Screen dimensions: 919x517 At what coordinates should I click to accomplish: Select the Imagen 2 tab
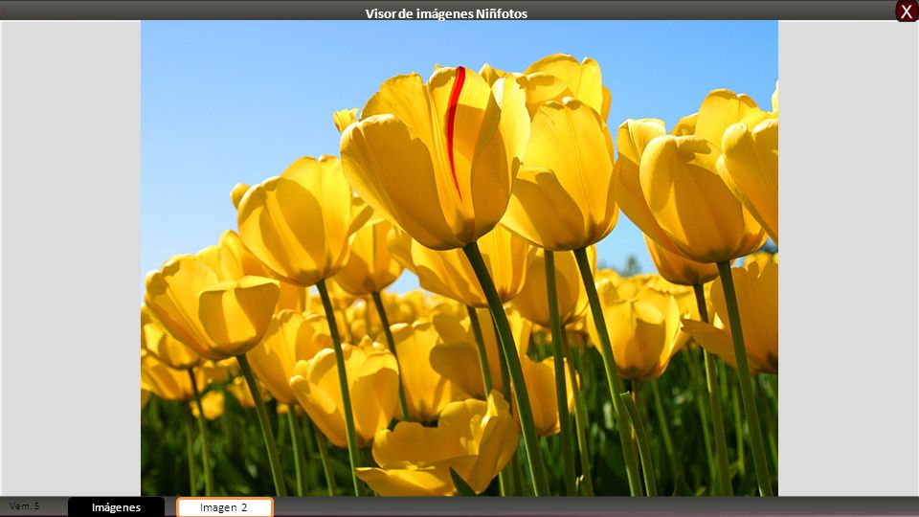(225, 507)
